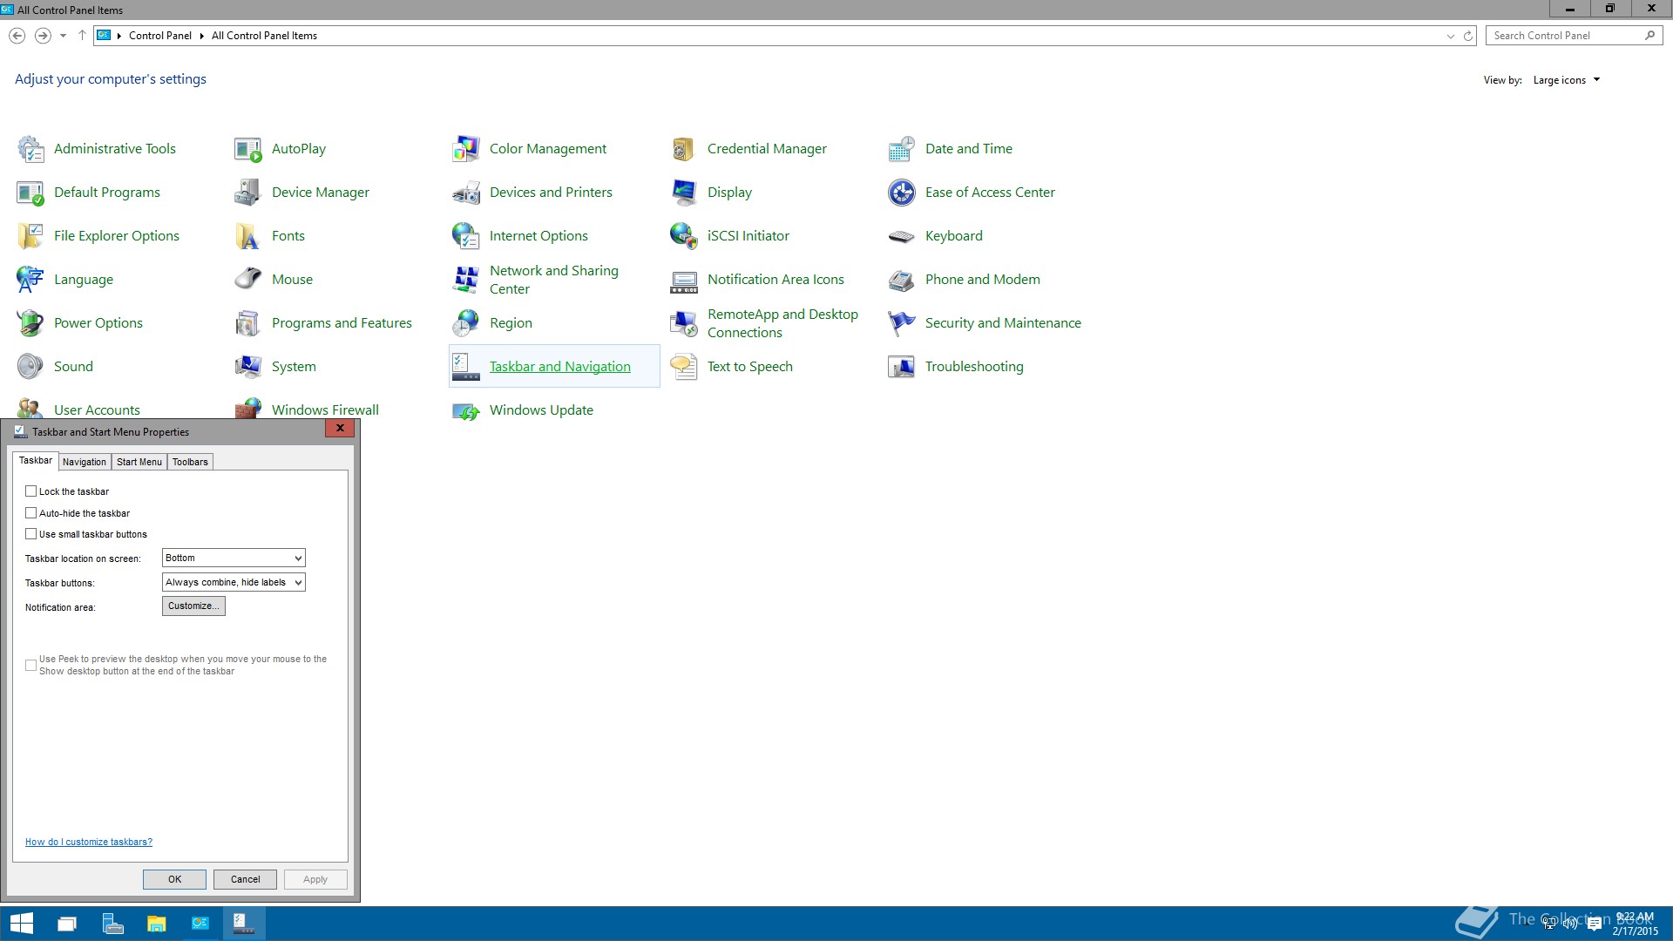Open Device Manager icon

click(x=248, y=193)
